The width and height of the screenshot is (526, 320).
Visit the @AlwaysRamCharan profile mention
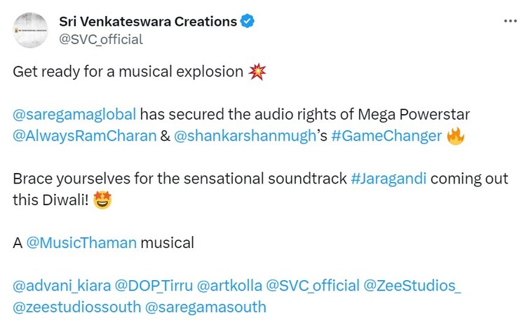pyautogui.click(x=85, y=135)
